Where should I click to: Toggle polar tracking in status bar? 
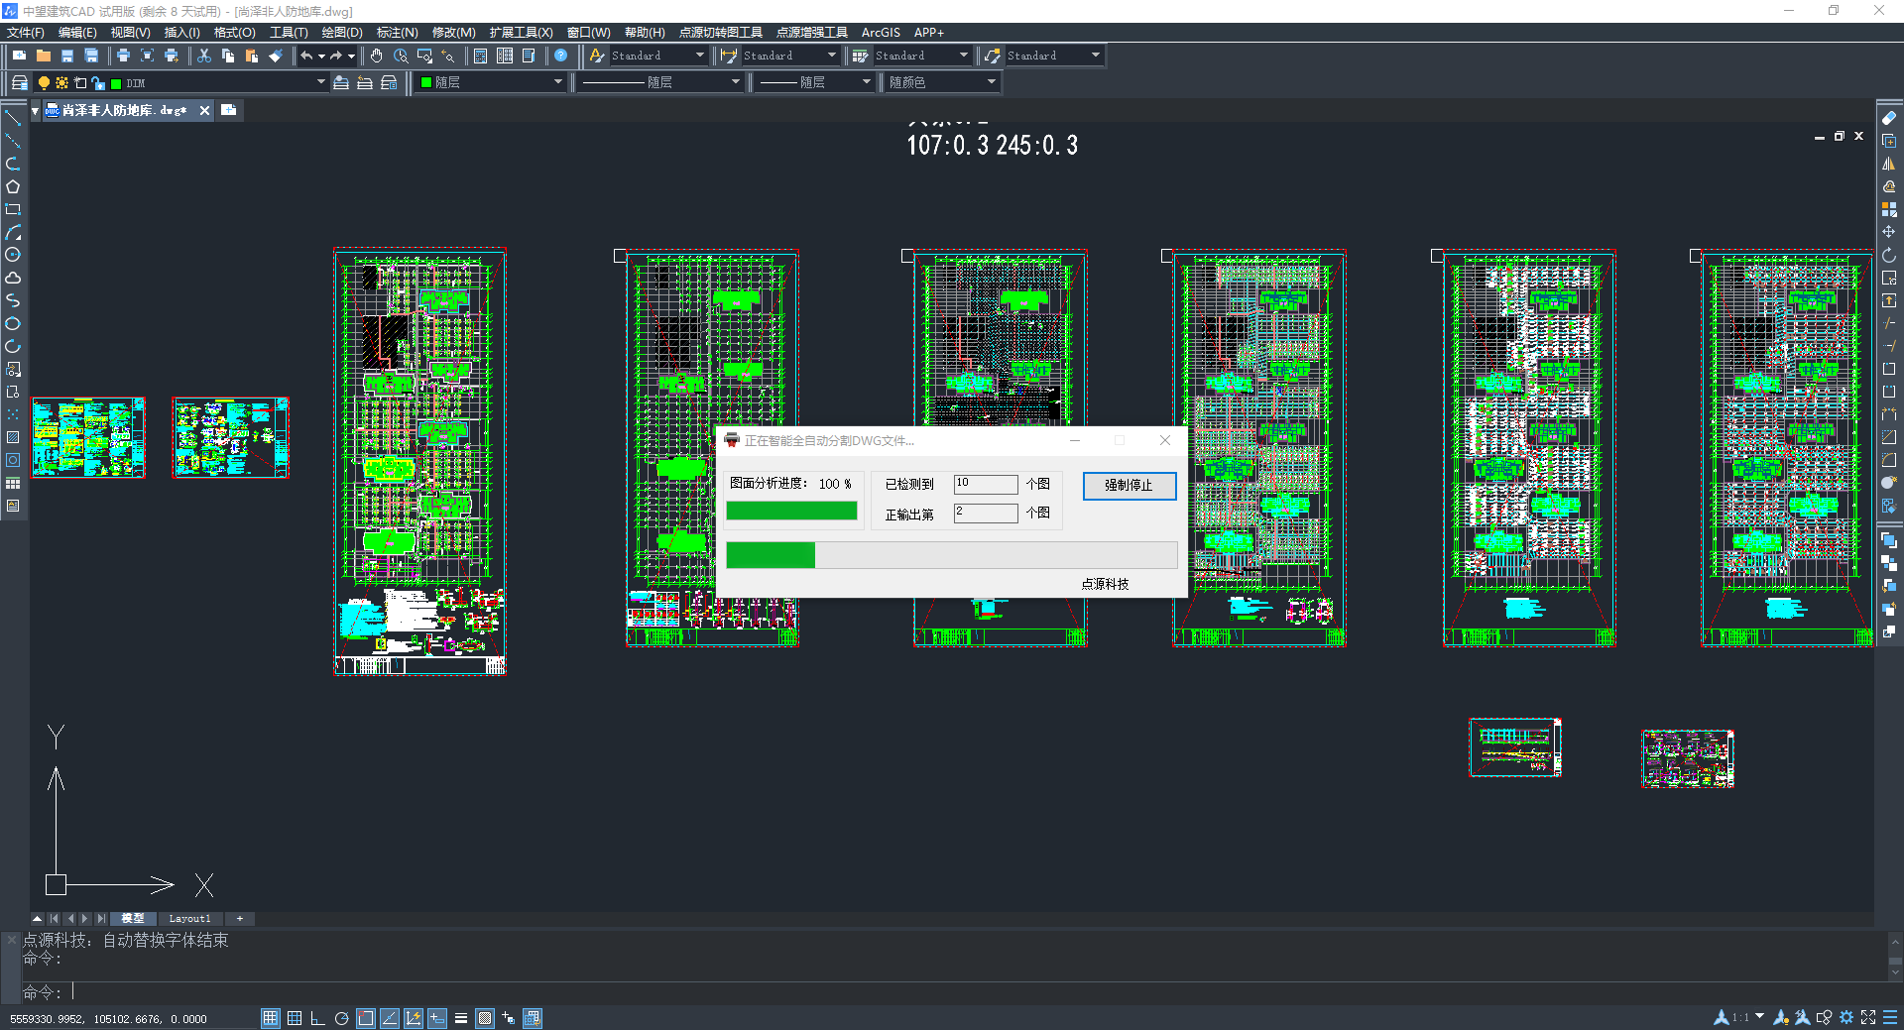click(341, 1018)
